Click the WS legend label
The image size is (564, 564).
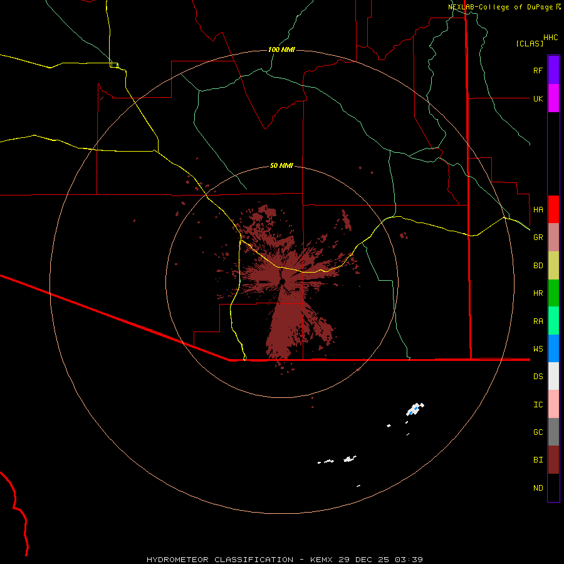tap(538, 348)
